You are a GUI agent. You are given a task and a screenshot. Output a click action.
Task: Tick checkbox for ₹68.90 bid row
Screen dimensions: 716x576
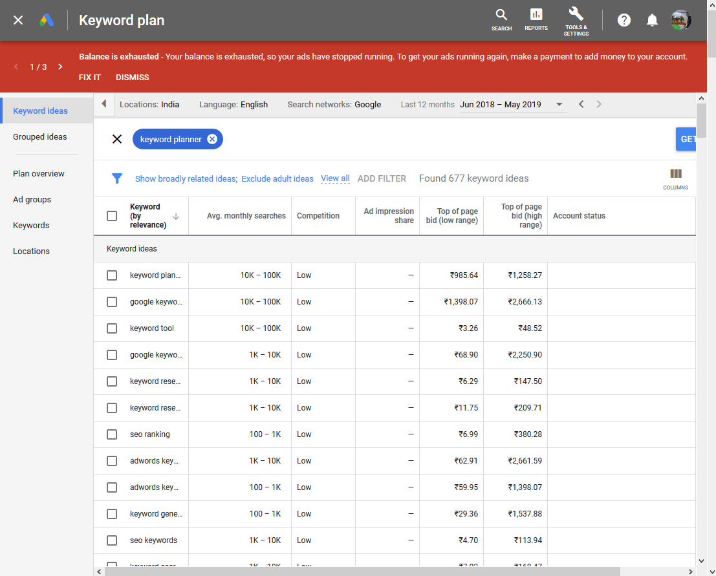(112, 355)
